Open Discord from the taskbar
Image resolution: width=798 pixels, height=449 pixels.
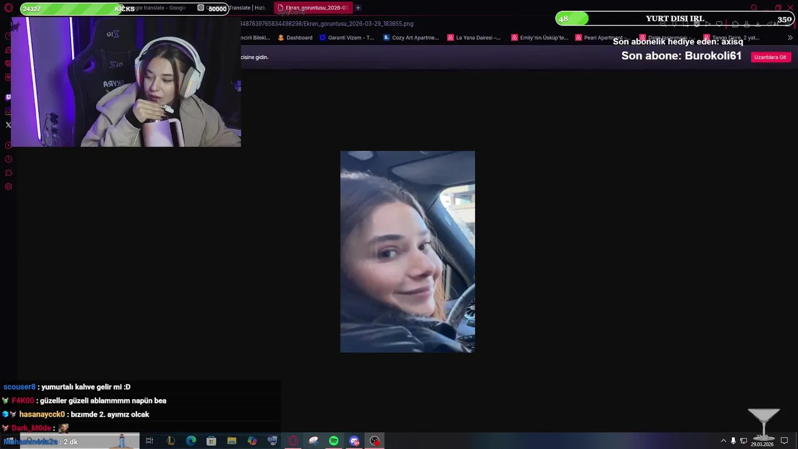pos(354,441)
